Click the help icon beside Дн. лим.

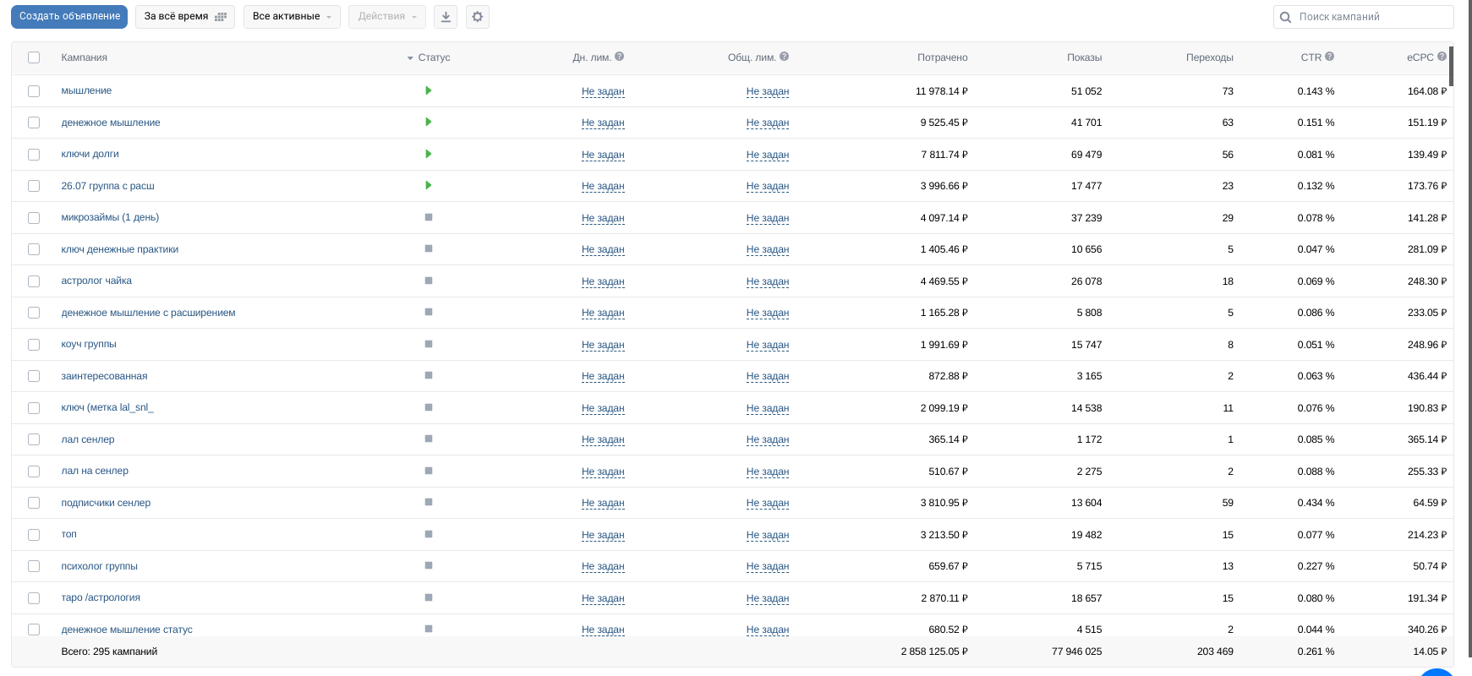pos(620,57)
